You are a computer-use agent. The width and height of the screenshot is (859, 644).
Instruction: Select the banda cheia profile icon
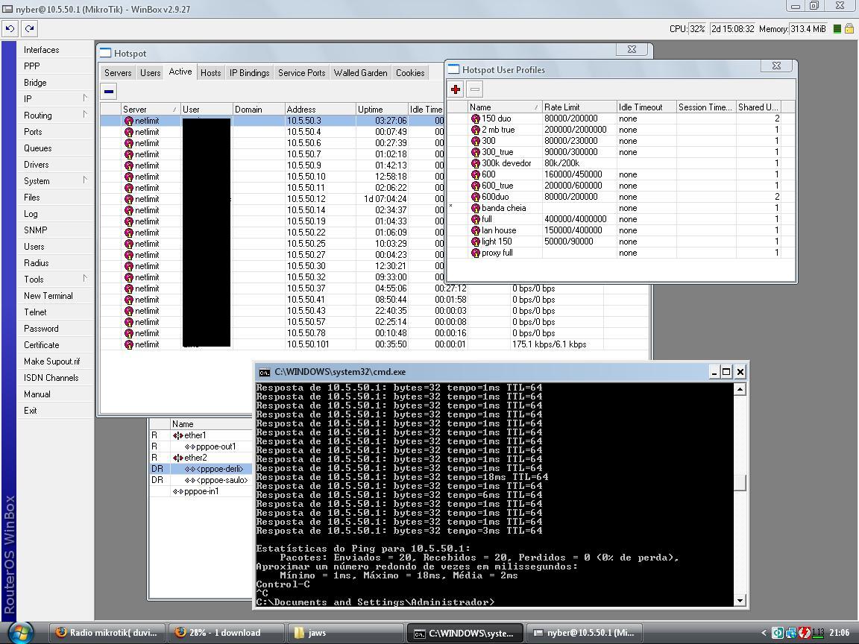pos(475,208)
